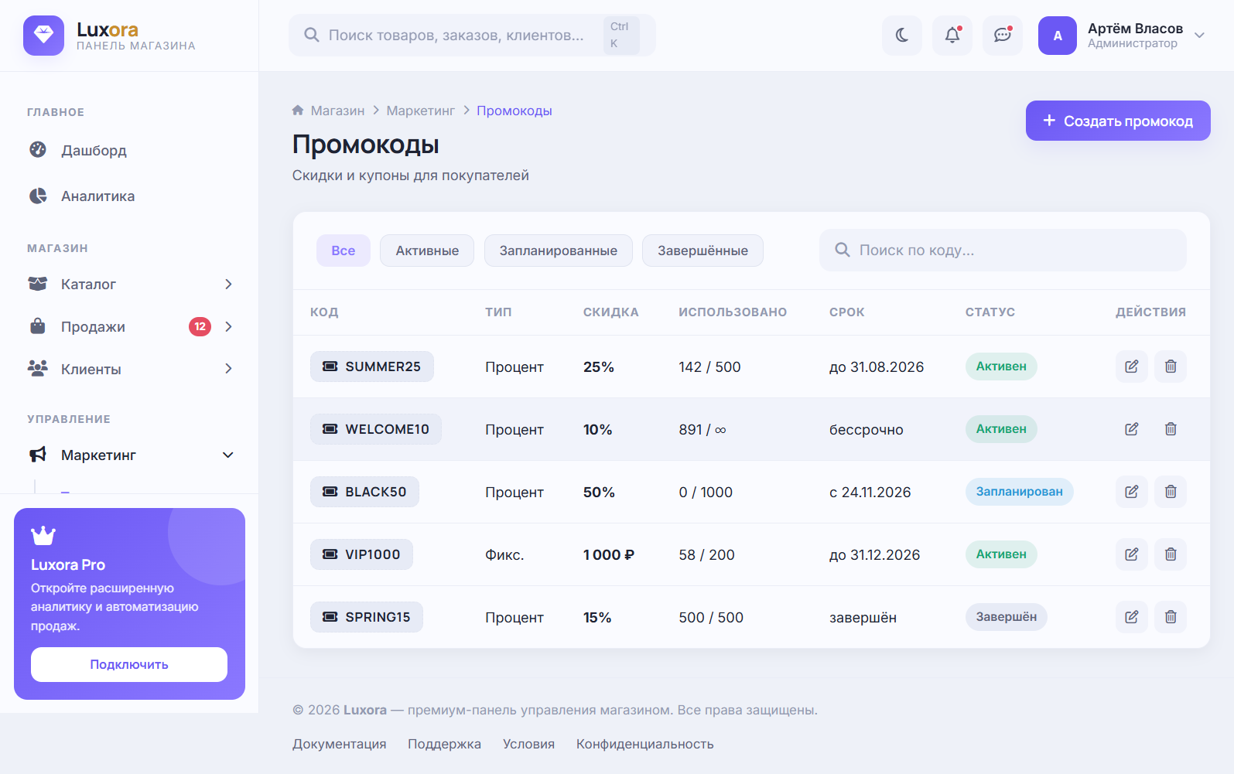Select the Запланированные filter tab
Viewport: 1234px width, 774px height.
559,251
